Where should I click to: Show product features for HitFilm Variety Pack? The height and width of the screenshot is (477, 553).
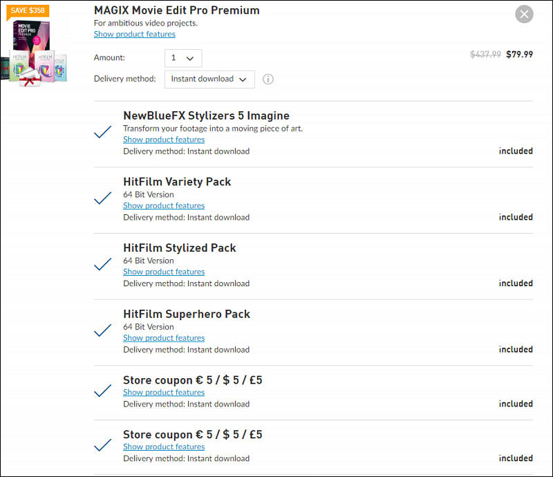click(164, 206)
